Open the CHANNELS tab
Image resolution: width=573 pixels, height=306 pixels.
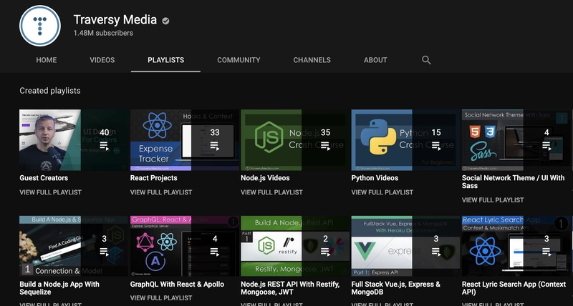(x=312, y=60)
